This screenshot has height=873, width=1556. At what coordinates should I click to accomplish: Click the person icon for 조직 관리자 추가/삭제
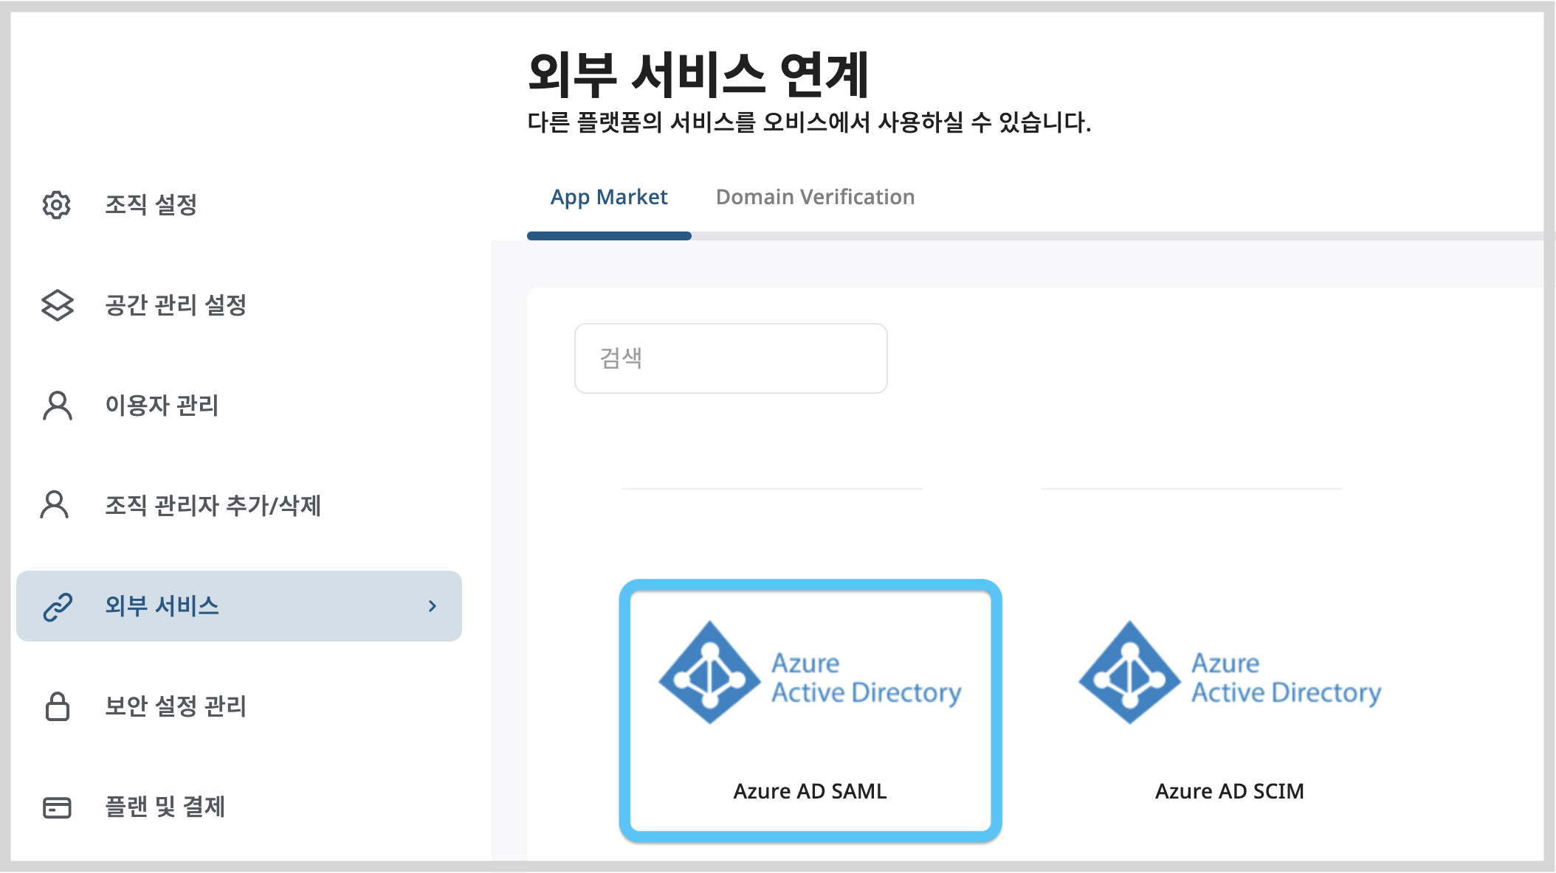click(x=54, y=505)
